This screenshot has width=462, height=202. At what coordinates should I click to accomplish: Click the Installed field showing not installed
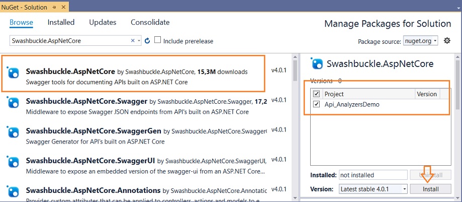point(373,175)
